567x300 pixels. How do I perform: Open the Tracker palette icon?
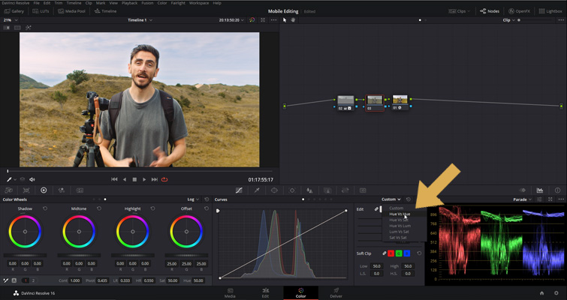292,190
